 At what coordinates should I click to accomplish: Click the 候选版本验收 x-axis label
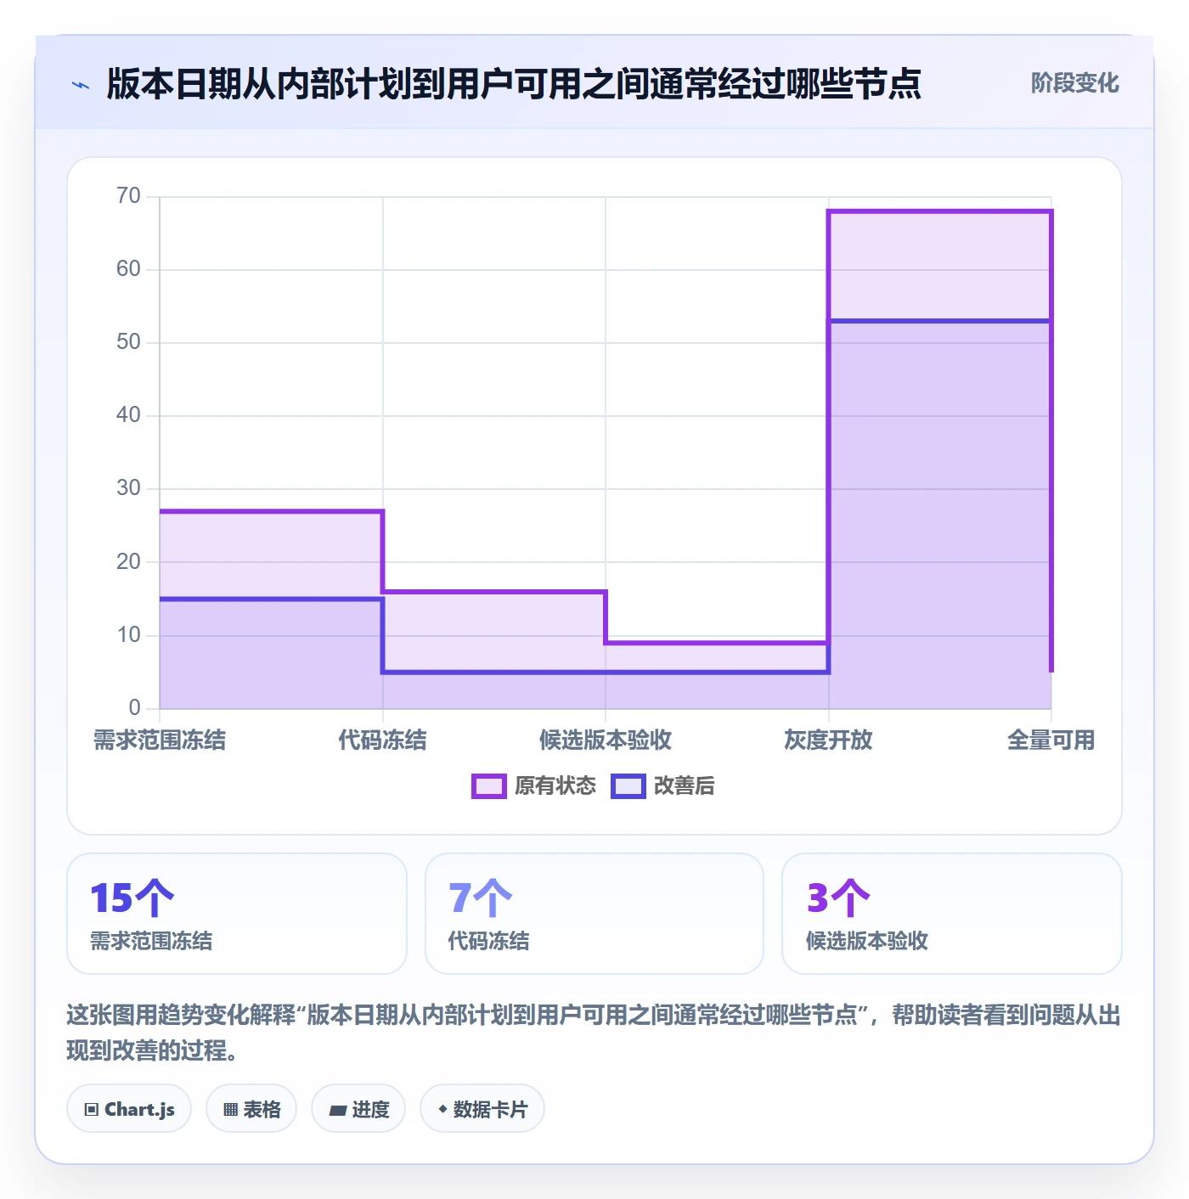tap(606, 740)
